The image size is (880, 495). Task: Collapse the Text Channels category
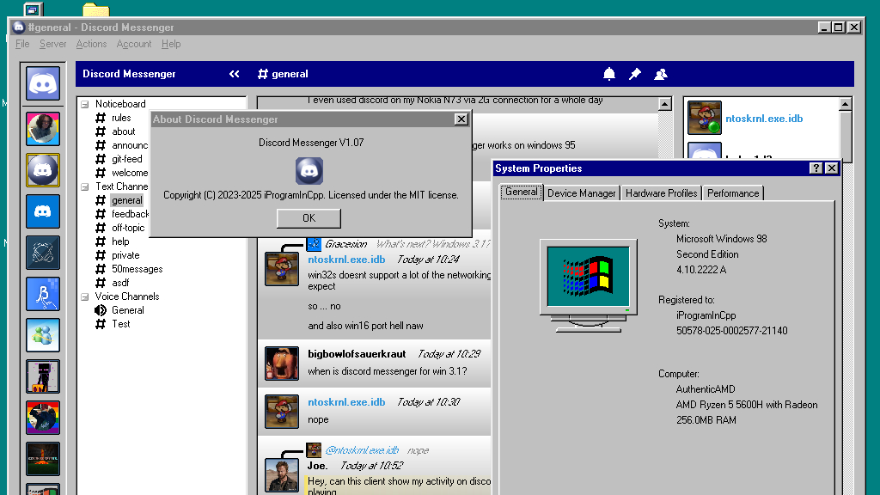(85, 186)
